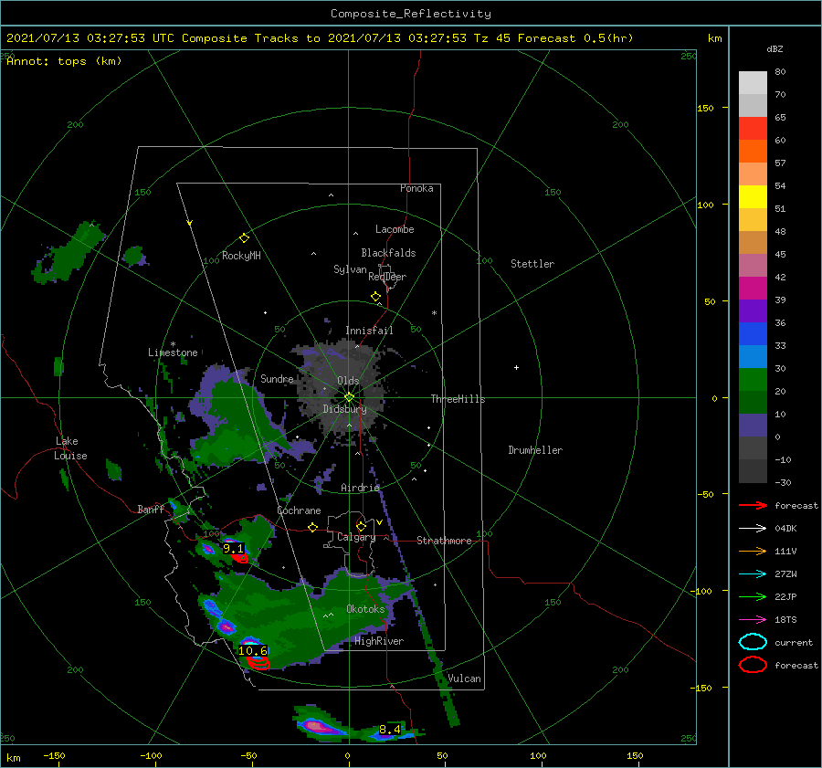
Task: Click the Stettler town label
Action: (532, 264)
